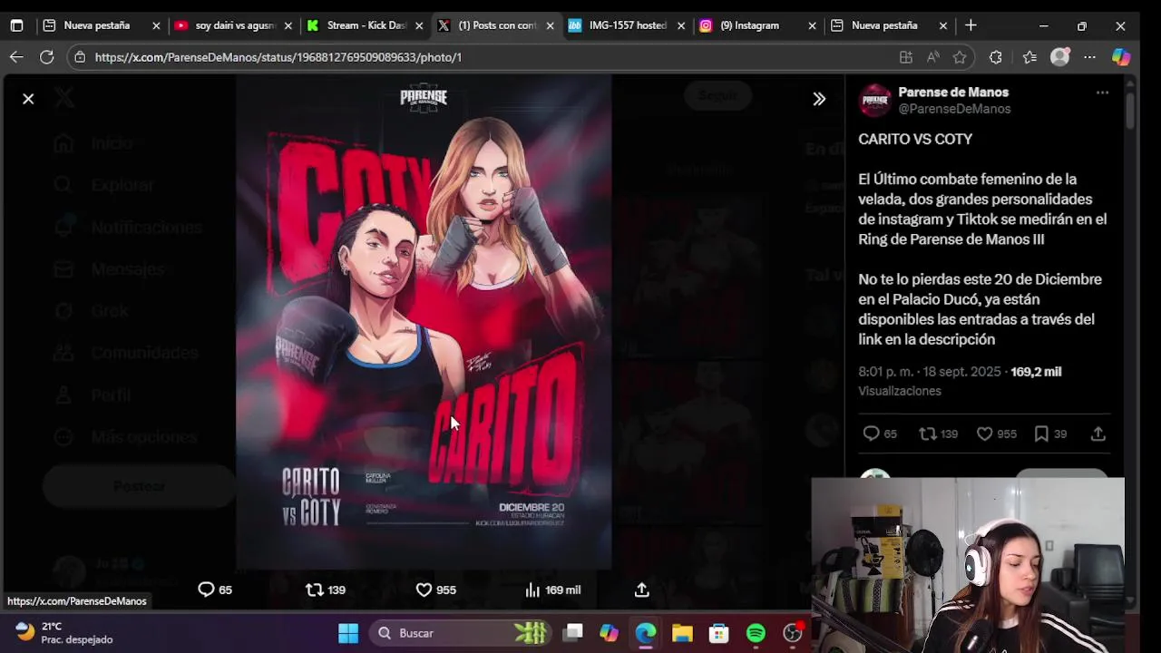Open File Explorer from the taskbar
Screen dimensions: 1161x653
tap(682, 633)
